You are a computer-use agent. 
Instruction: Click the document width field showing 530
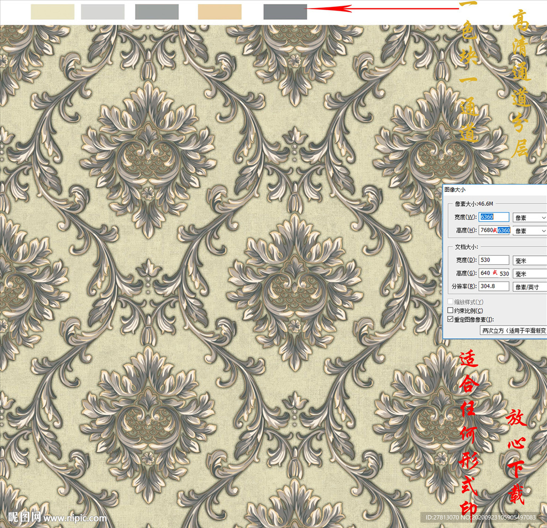coord(494,260)
